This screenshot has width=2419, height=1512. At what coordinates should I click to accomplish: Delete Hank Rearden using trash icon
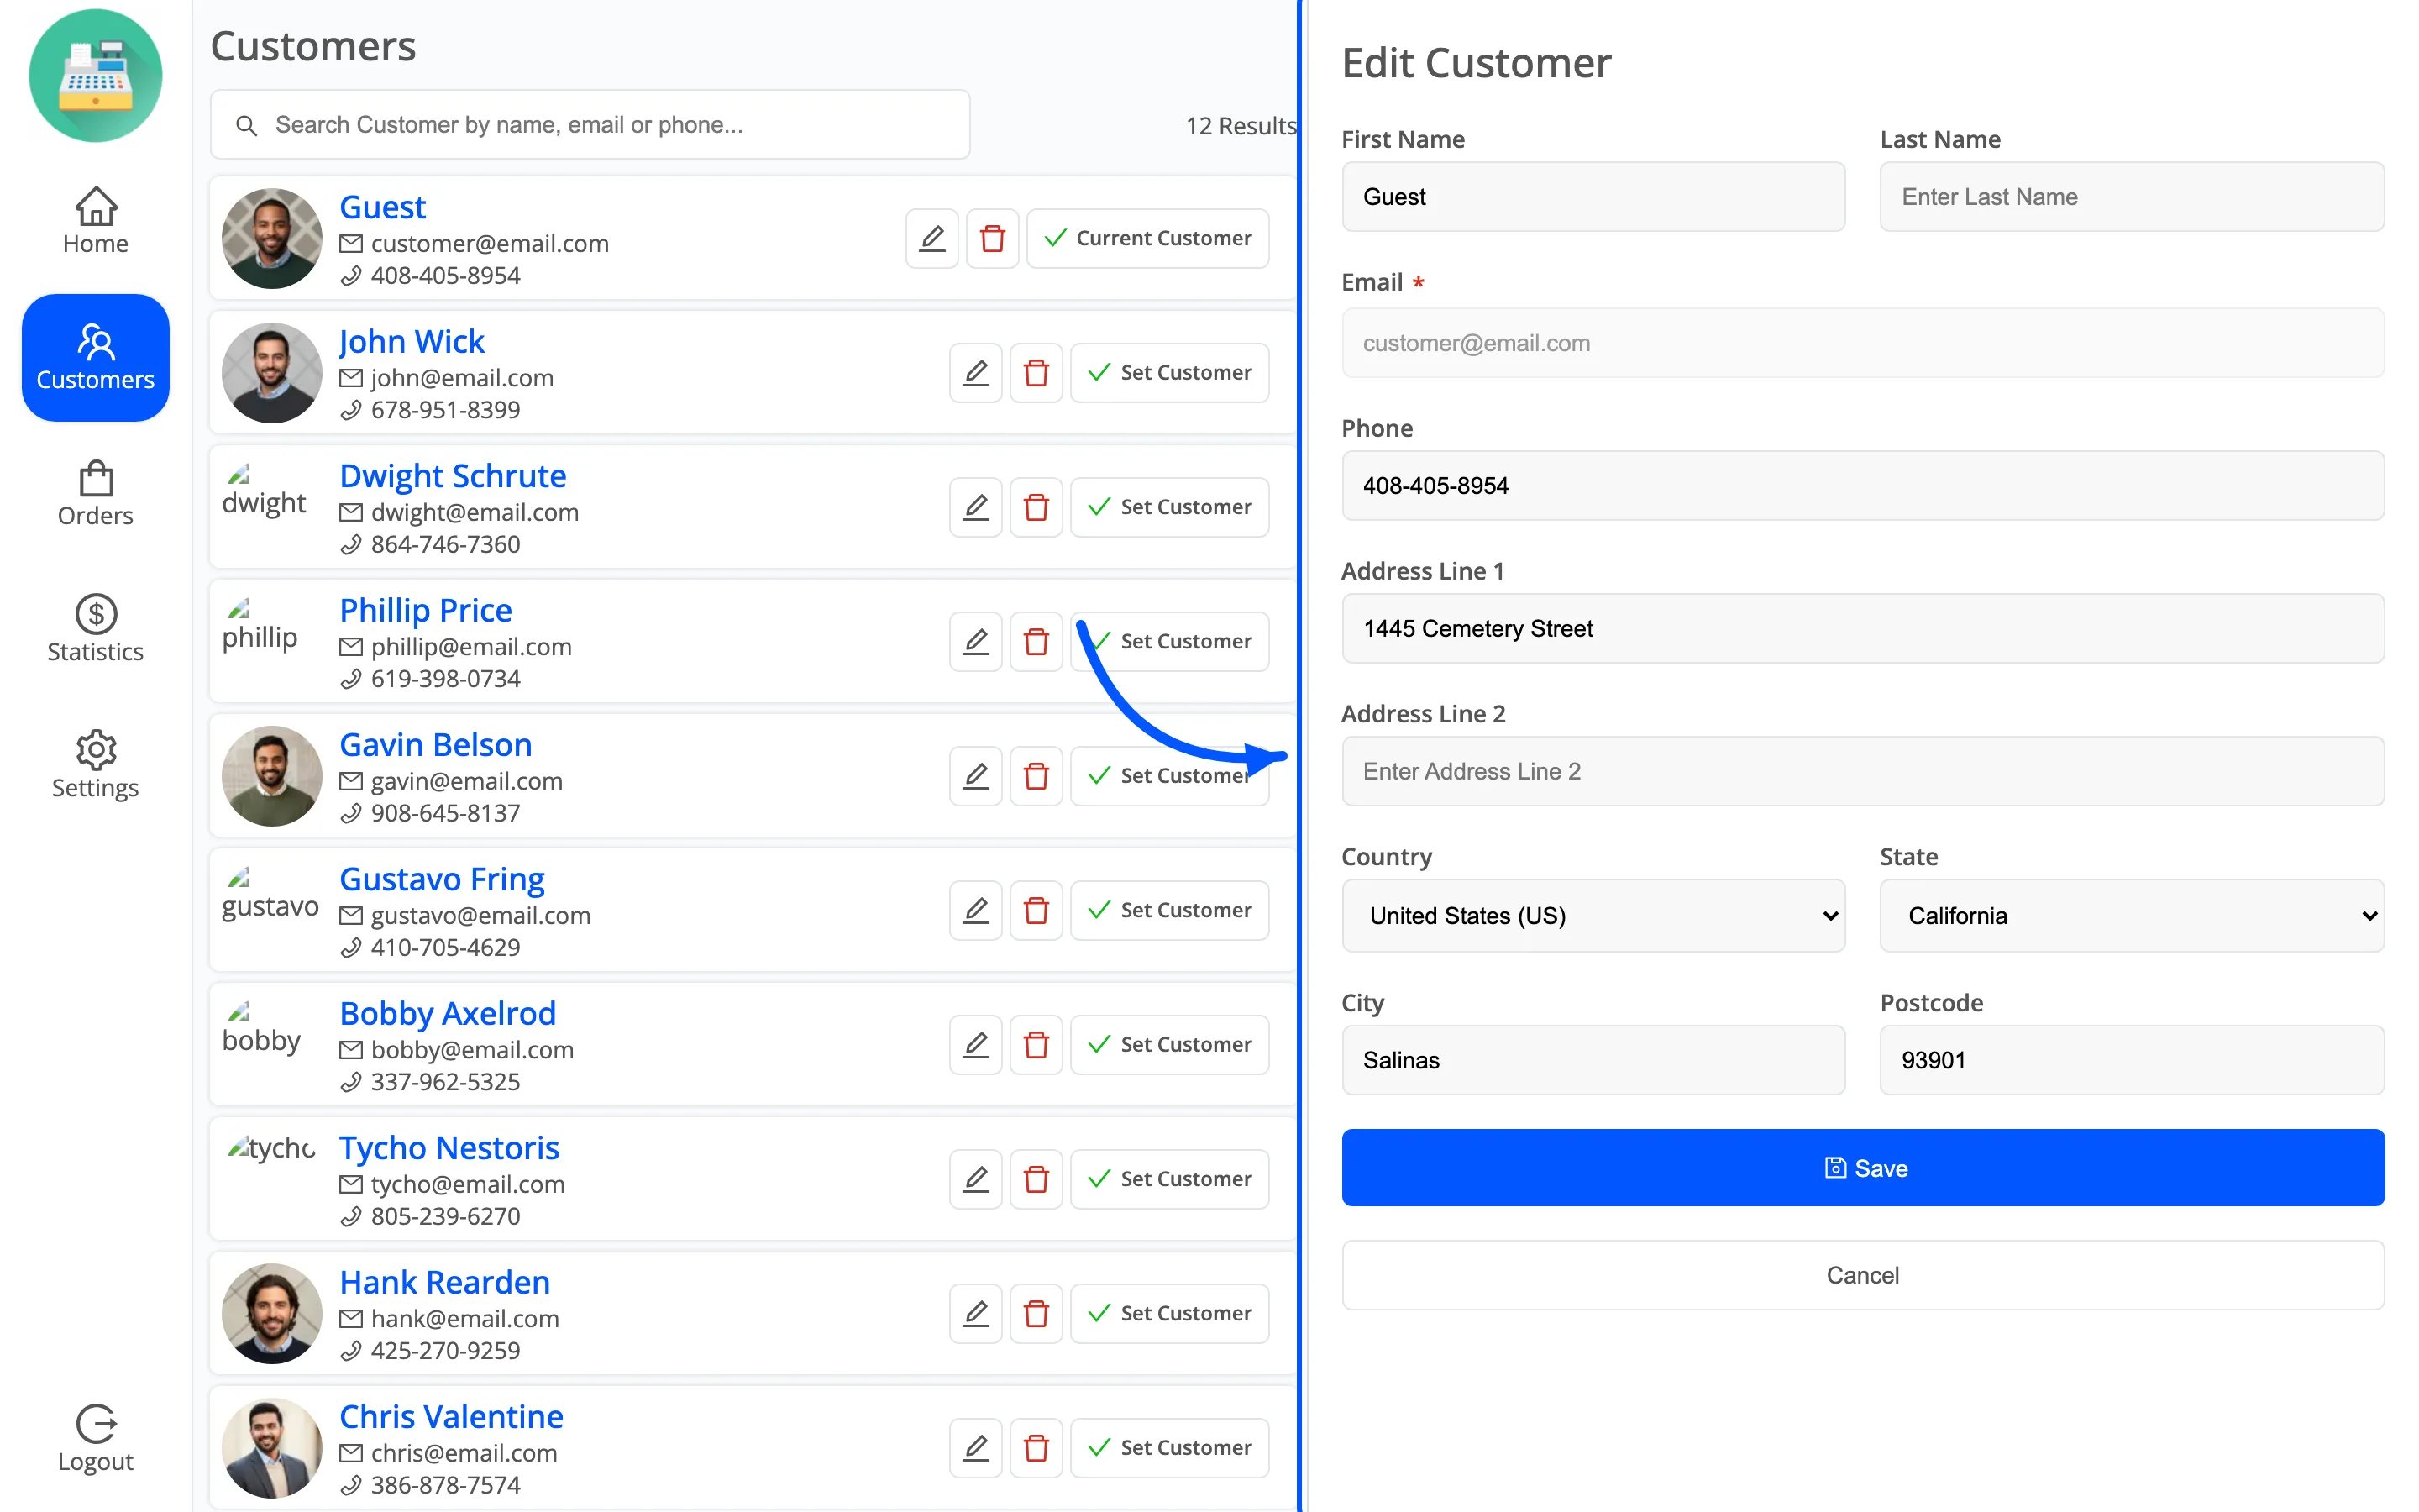click(1036, 1313)
